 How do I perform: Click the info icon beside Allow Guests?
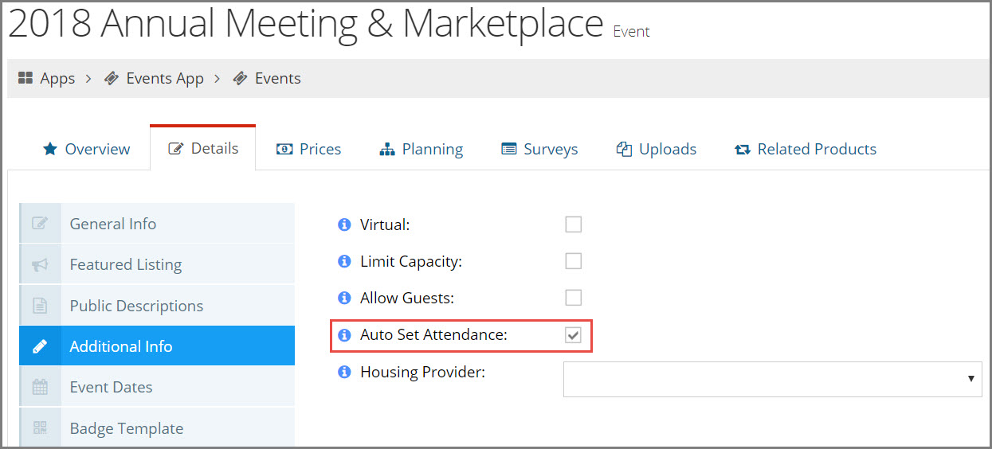[x=344, y=299]
